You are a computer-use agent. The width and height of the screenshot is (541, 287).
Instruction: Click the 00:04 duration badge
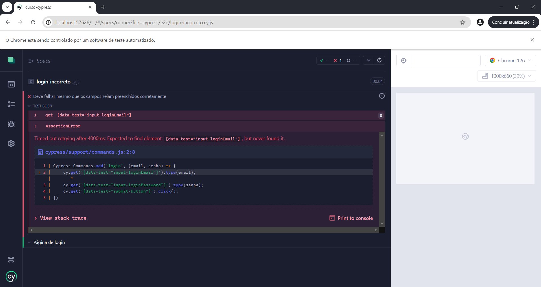[x=377, y=81]
